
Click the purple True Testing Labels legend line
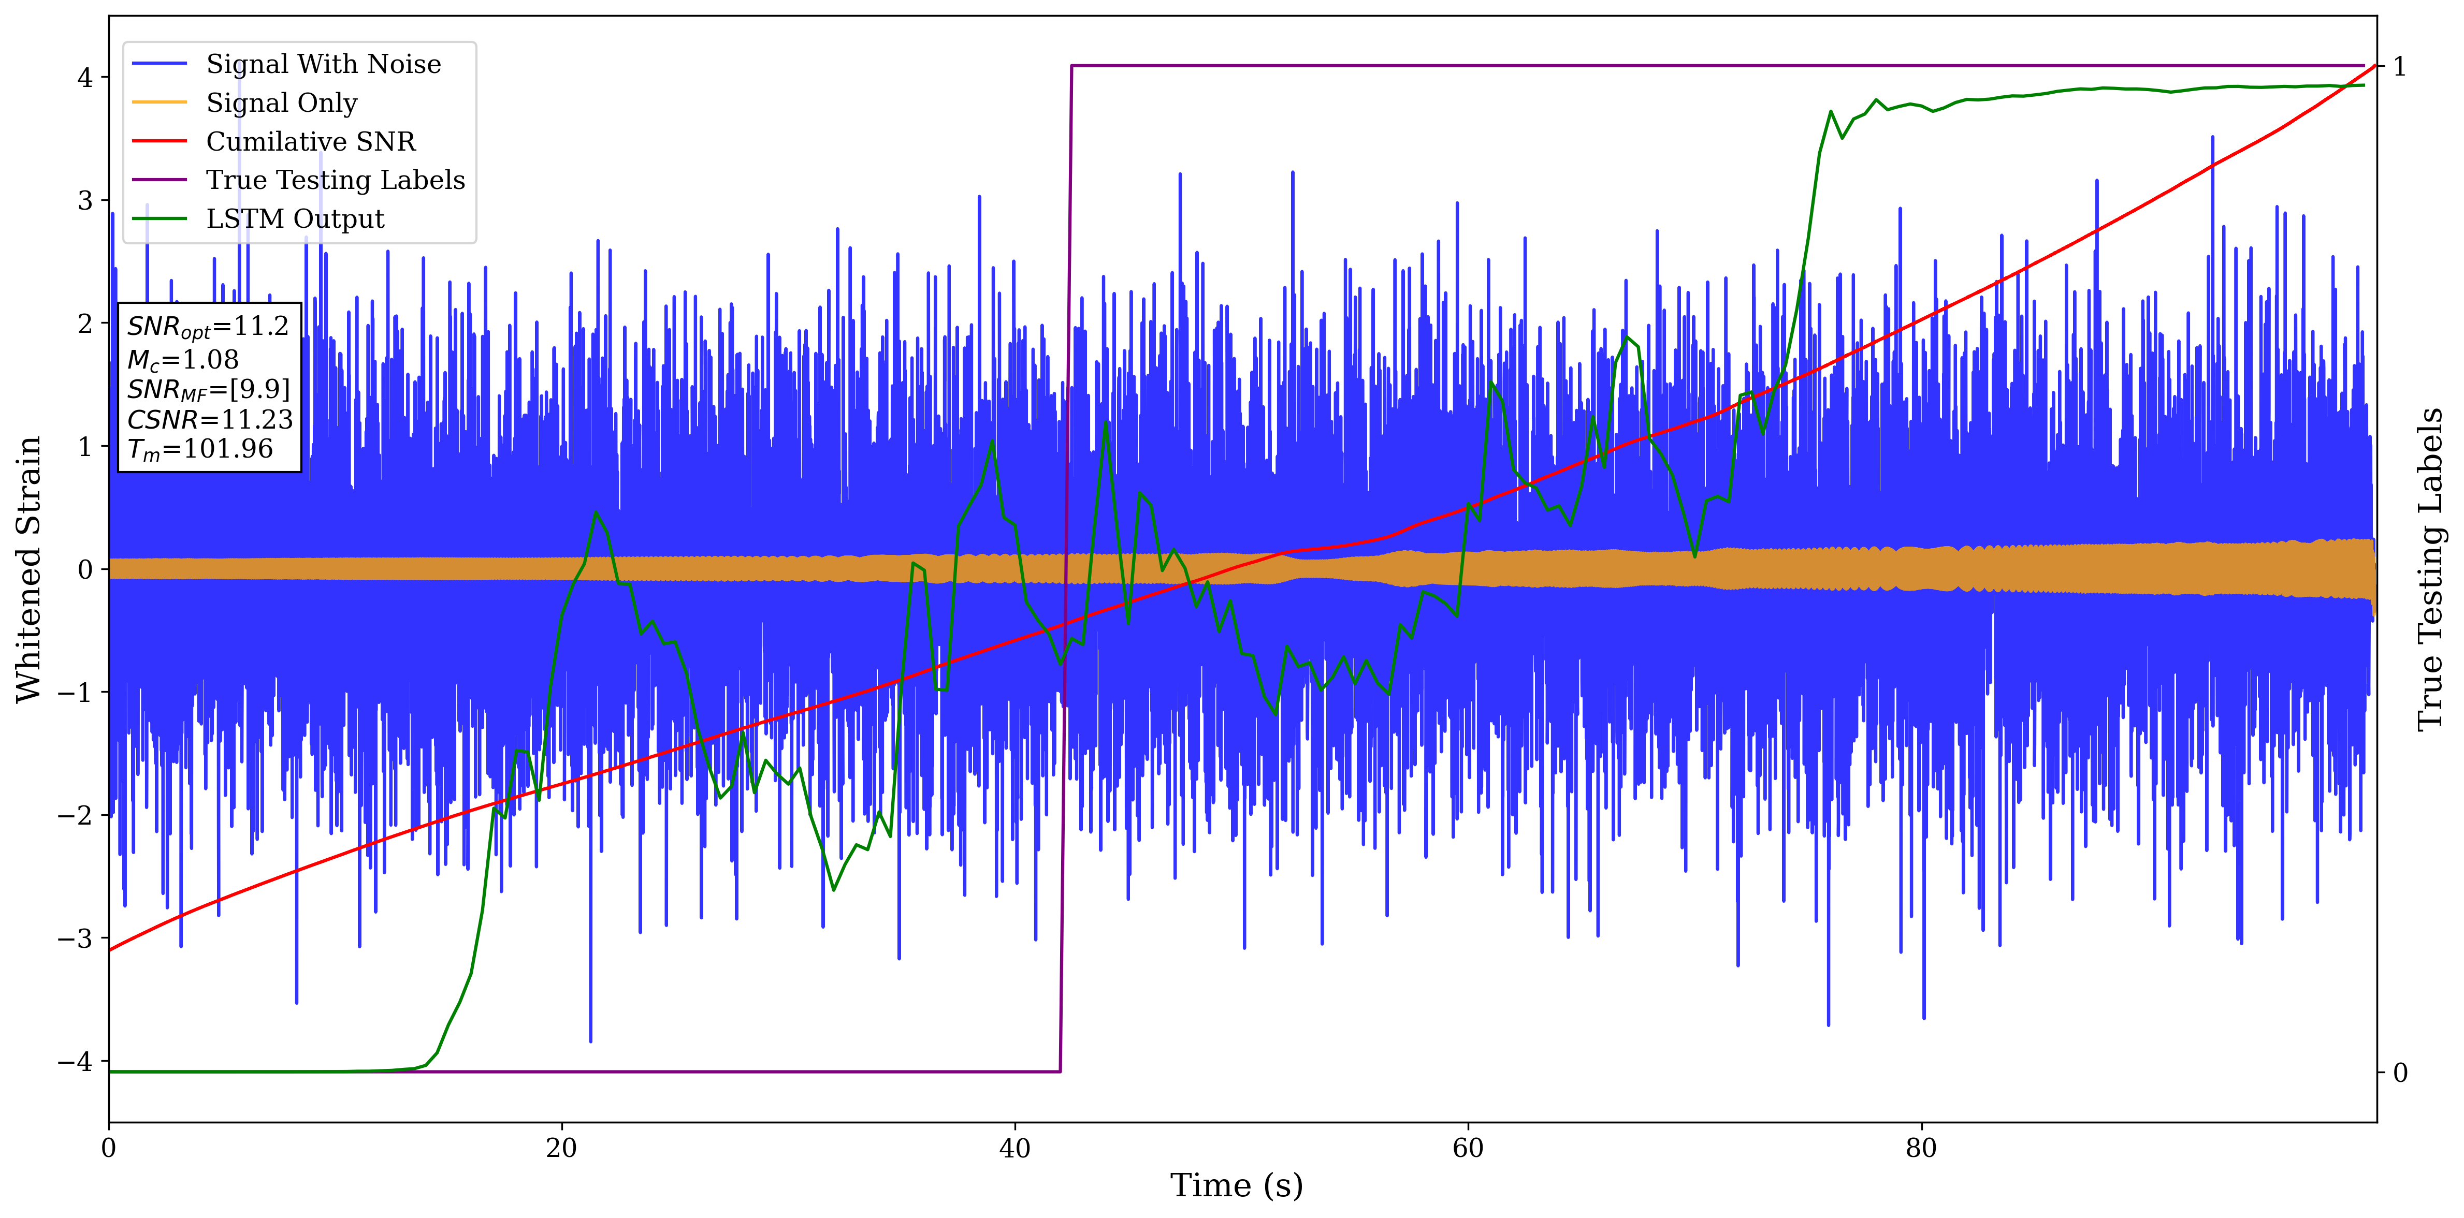(159, 180)
